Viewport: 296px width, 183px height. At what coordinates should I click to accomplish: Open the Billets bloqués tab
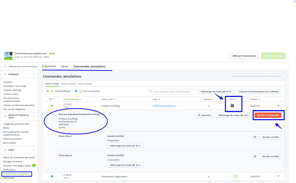85,84
